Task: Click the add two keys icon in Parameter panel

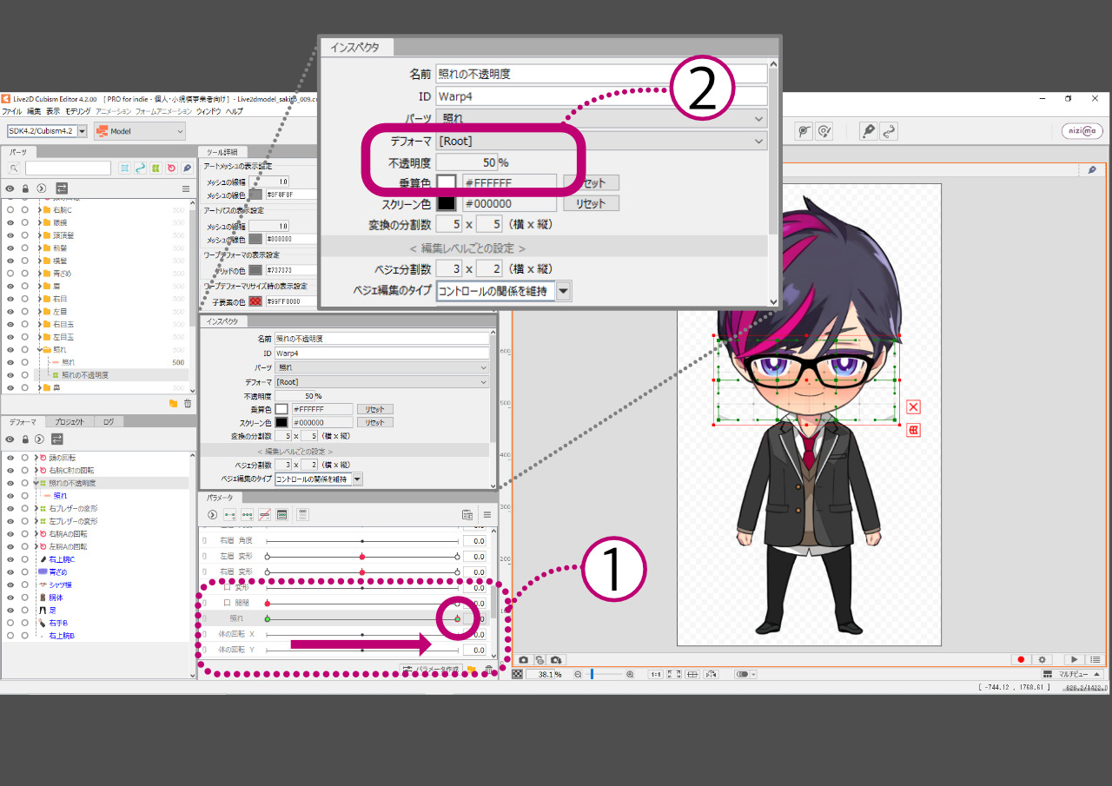Action: (x=229, y=515)
